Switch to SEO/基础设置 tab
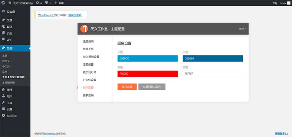 (x=91, y=57)
